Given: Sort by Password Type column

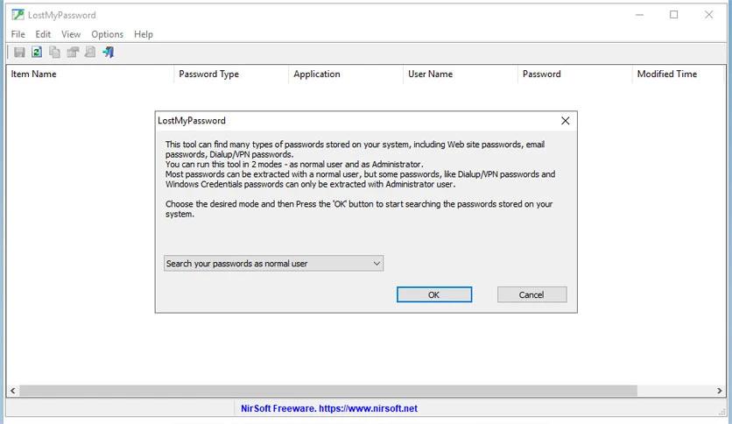Looking at the screenshot, I should point(231,74).
